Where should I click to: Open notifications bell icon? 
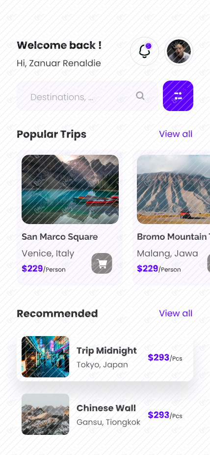tap(144, 52)
